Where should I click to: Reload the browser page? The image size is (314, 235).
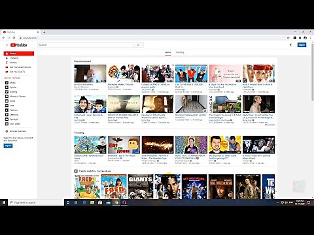pos(14,38)
